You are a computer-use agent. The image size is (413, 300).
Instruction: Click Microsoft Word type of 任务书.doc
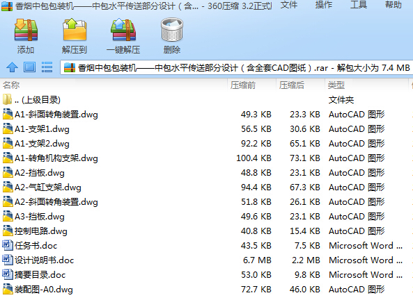tap(366, 245)
